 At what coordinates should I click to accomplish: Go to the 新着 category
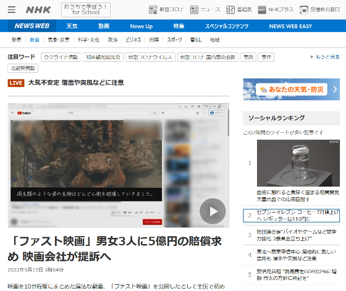click(x=17, y=40)
